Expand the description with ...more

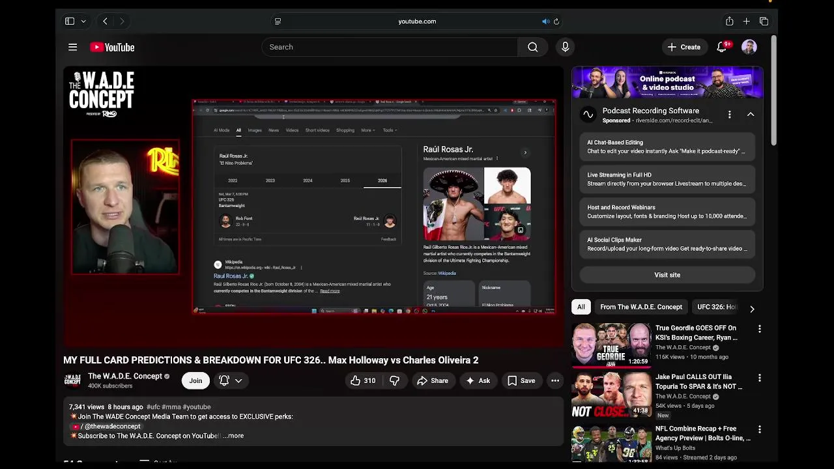[233, 436]
